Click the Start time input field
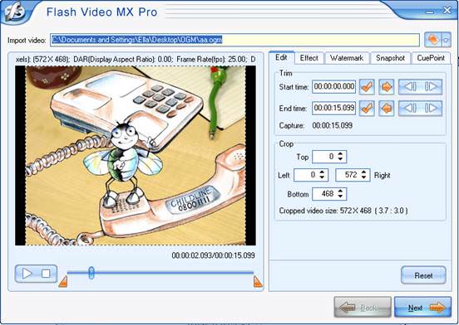The height and width of the screenshot is (325, 459). click(334, 87)
